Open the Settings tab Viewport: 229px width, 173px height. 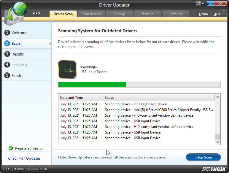tap(176, 14)
